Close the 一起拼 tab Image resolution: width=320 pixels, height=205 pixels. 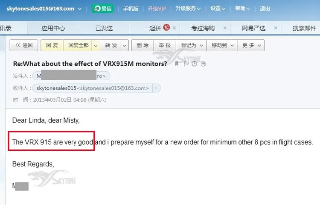tap(174, 28)
